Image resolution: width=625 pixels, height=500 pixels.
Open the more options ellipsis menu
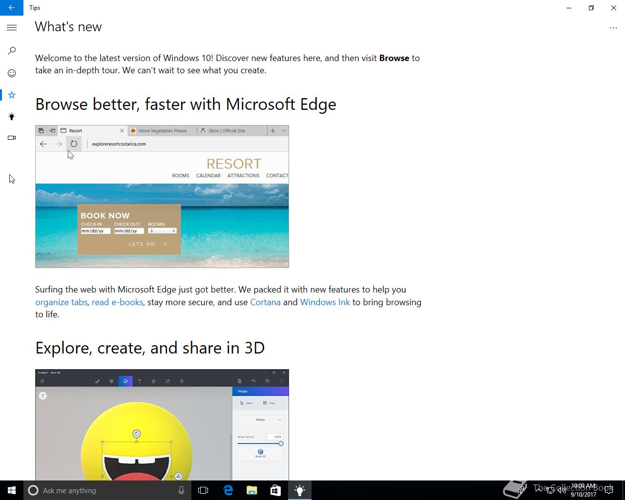point(613,28)
